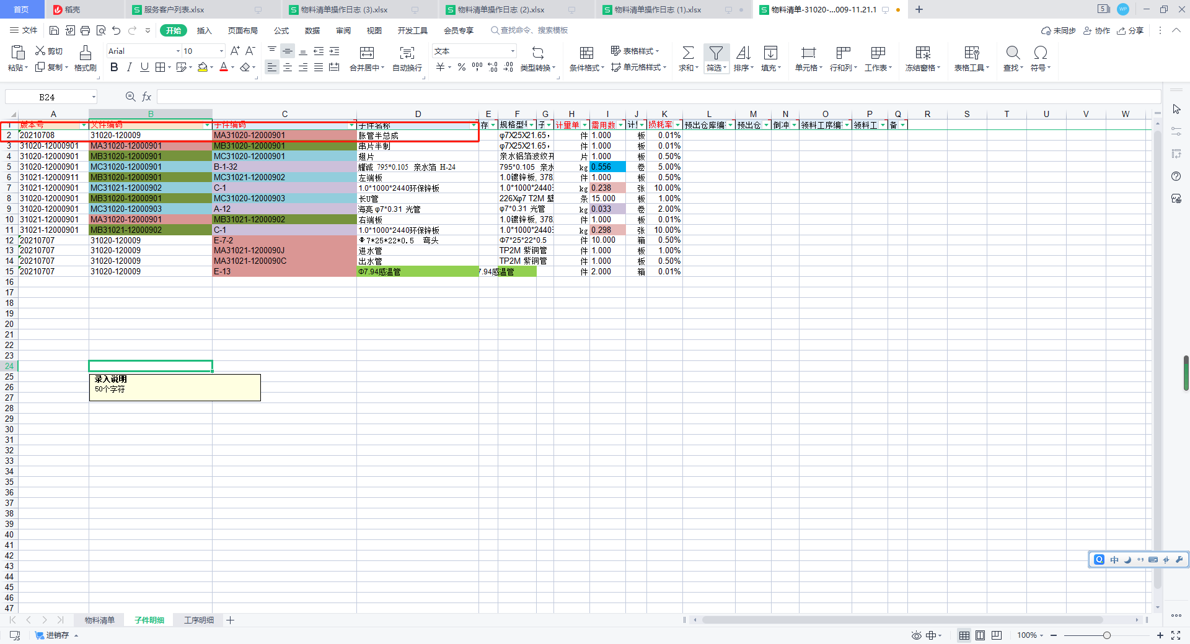
Task: Switch to the 物料清单 sheet tab
Action: [100, 620]
